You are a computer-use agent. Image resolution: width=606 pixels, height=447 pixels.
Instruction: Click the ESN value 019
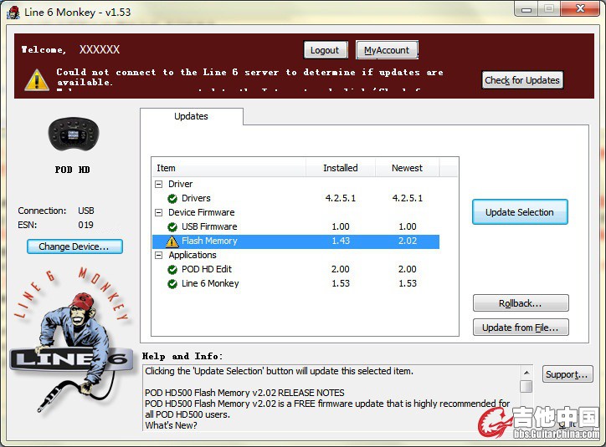coord(86,225)
